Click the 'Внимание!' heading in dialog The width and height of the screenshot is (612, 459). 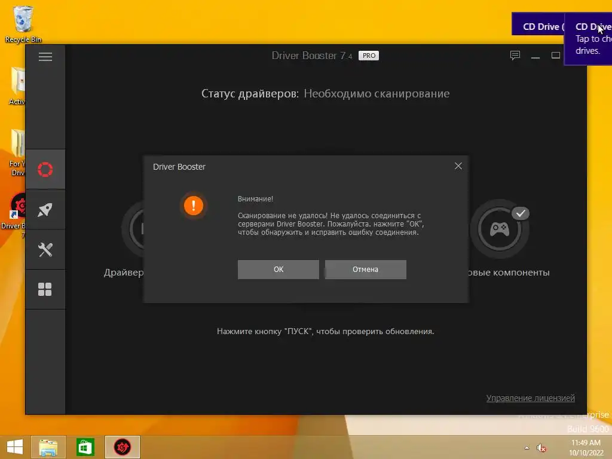click(255, 198)
